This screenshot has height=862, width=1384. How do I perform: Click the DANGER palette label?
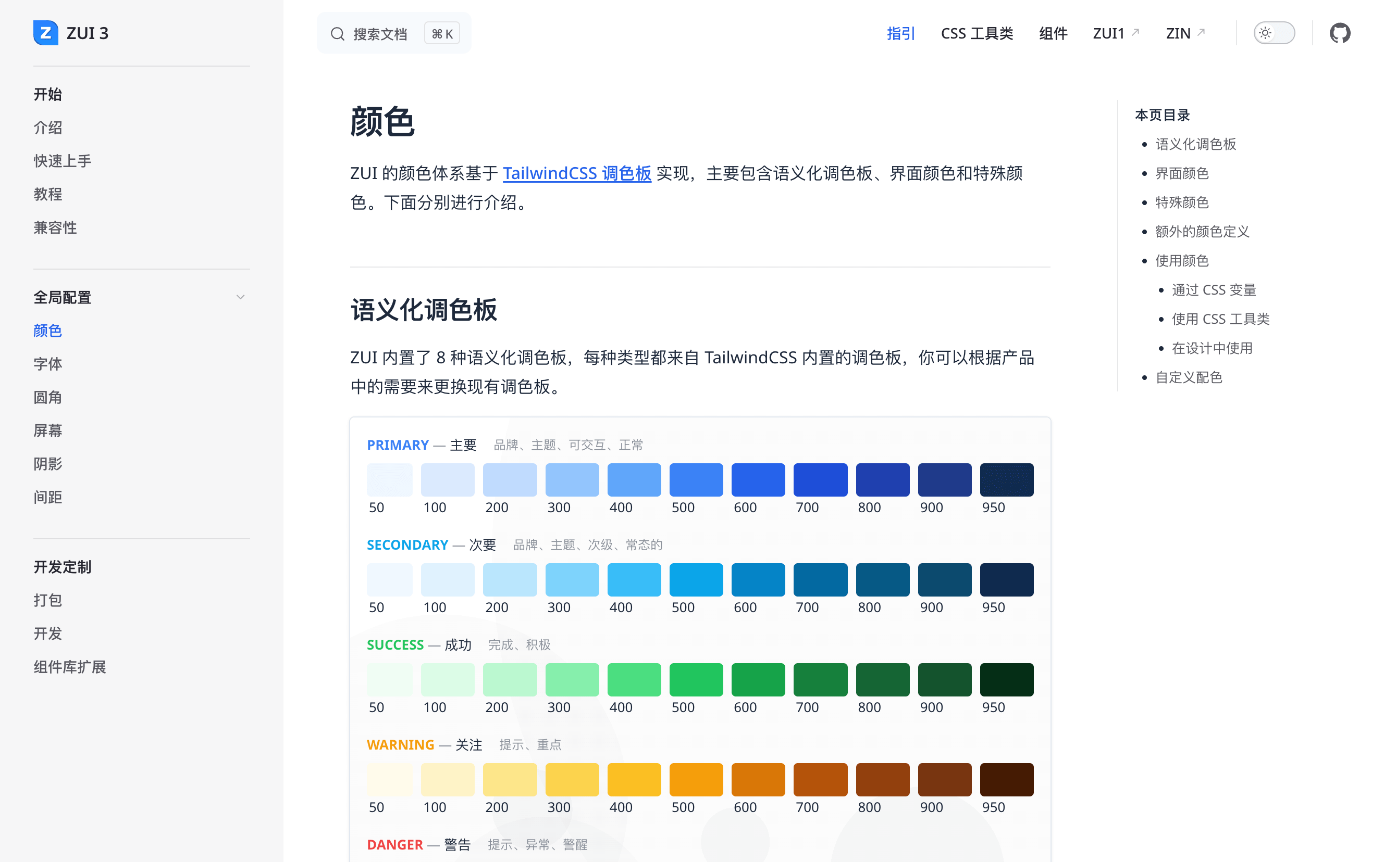(394, 844)
